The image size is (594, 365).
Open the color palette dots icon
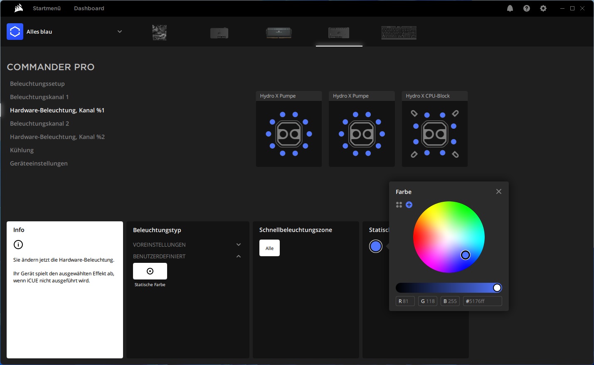tap(399, 205)
